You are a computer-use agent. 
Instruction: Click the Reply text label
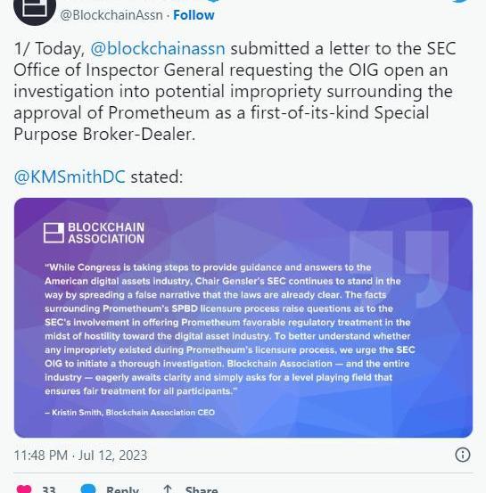tap(122, 489)
